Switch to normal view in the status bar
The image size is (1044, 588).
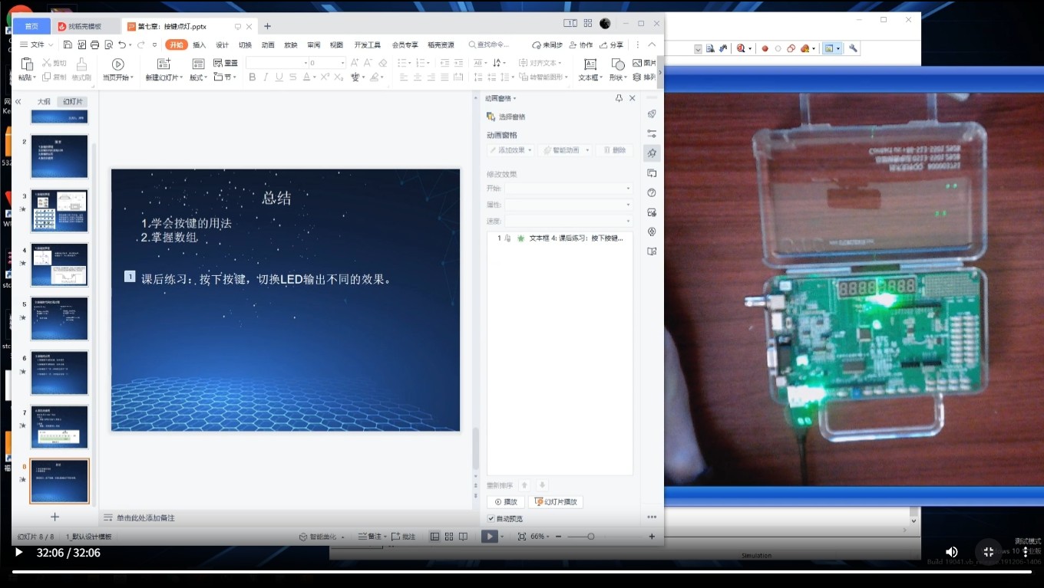[x=435, y=537]
